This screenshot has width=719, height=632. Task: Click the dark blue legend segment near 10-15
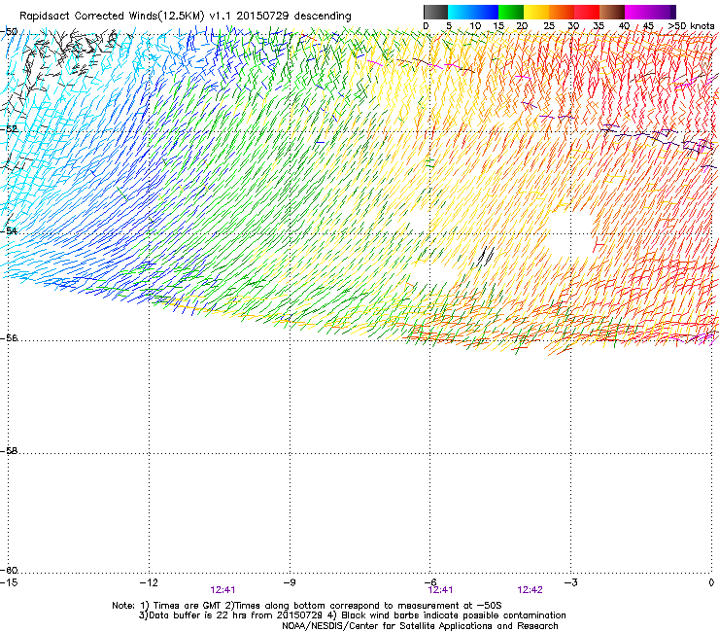click(486, 12)
